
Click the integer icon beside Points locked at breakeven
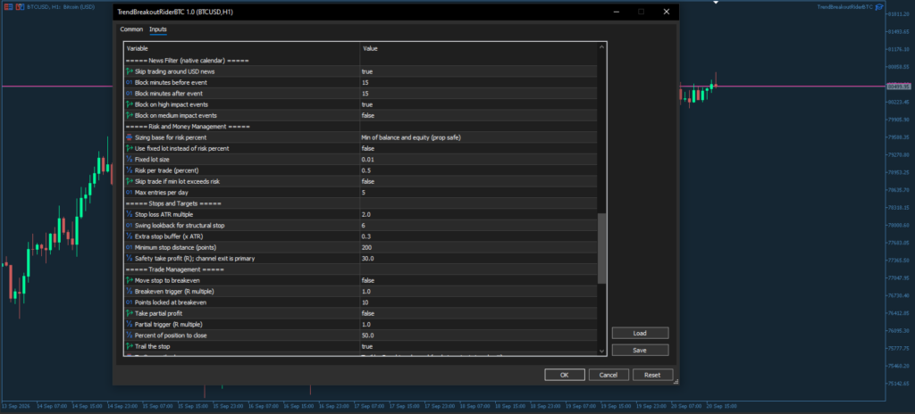(x=130, y=302)
